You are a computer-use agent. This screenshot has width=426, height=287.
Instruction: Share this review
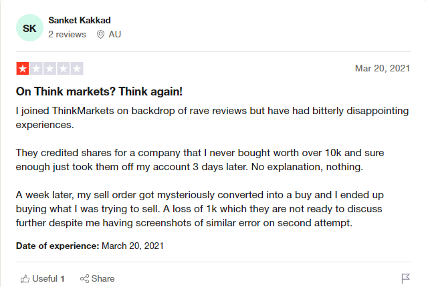[97, 278]
